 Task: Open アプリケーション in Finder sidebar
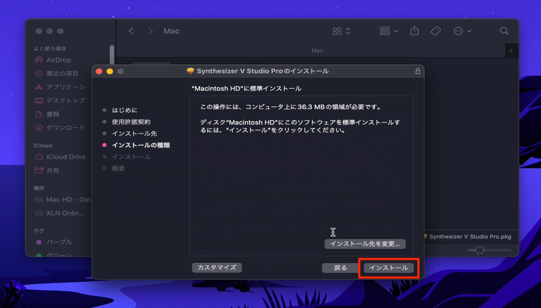[x=68, y=87]
